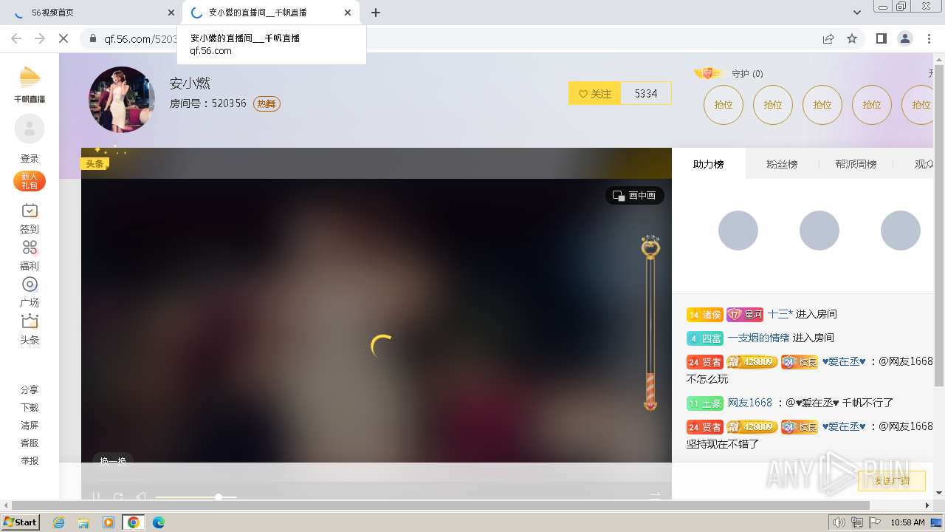Expand the tab search dropdown arrow
Image resolution: width=945 pixels, height=532 pixels.
[x=857, y=13]
